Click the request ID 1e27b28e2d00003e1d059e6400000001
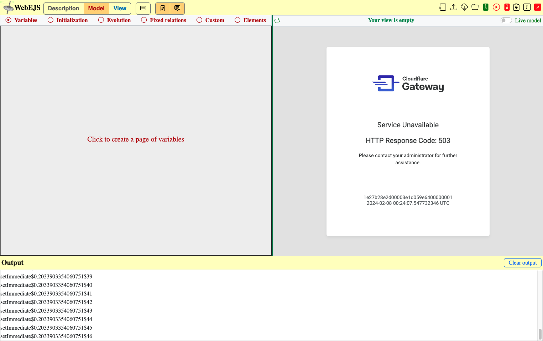 pos(408,197)
